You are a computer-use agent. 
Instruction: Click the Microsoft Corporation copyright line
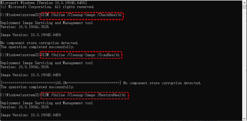(47, 7)
